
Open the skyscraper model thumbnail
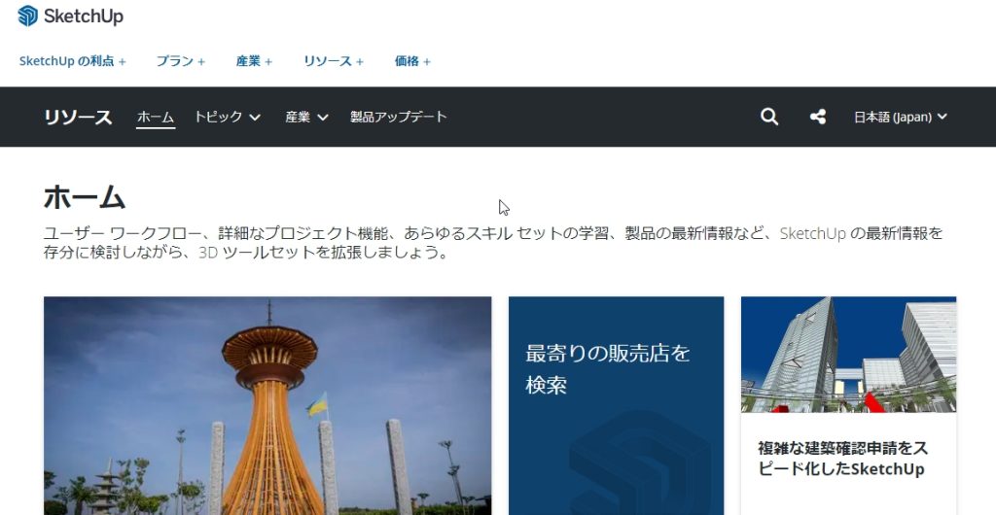848,355
